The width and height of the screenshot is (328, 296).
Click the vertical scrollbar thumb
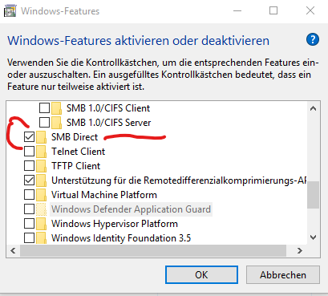(x=313, y=195)
